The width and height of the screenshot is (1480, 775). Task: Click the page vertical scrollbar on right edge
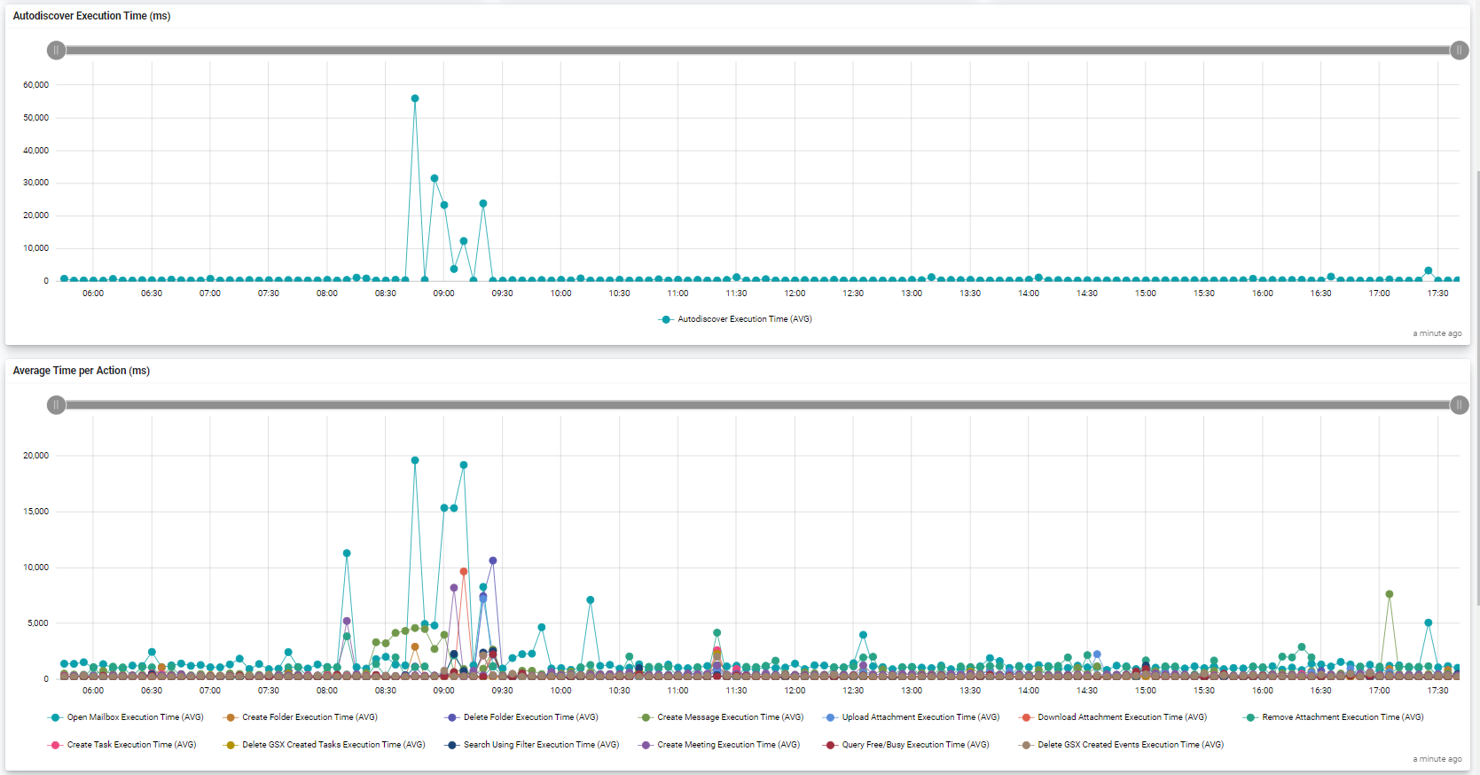[1476, 387]
